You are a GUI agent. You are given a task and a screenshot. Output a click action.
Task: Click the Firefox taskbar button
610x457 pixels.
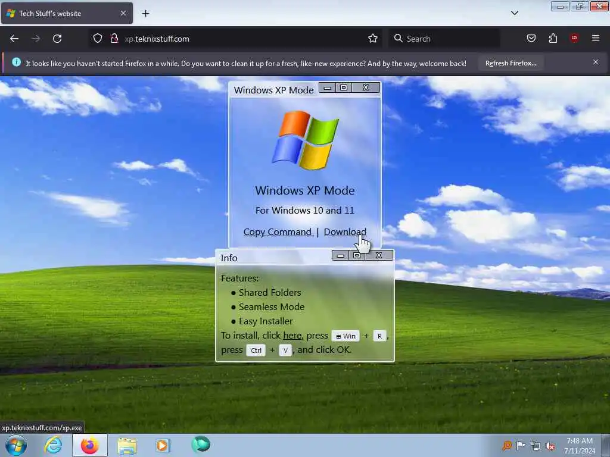pyautogui.click(x=89, y=445)
